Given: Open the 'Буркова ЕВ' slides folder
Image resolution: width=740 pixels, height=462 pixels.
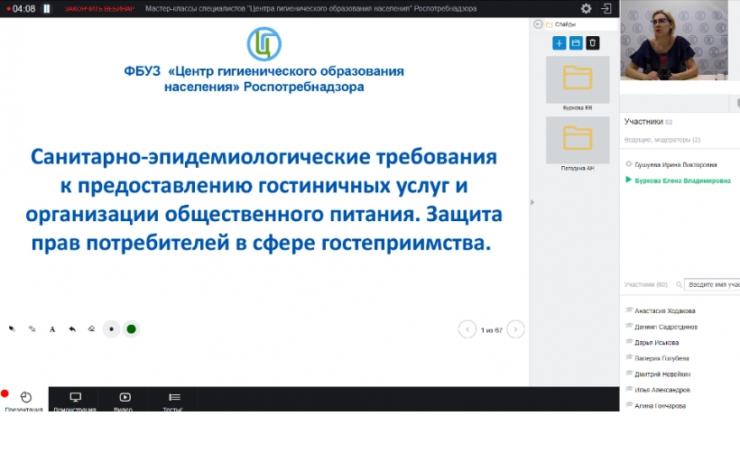Looking at the screenshot, I should (x=578, y=79).
